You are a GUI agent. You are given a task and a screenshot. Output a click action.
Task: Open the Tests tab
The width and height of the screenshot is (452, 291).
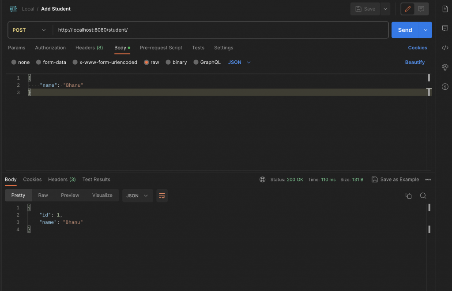(x=198, y=48)
